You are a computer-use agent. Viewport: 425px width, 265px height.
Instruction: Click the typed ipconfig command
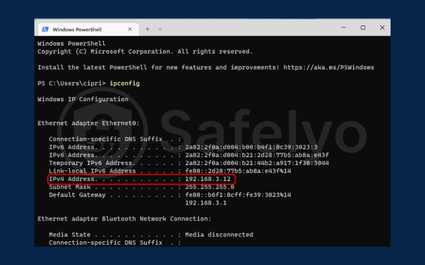click(125, 83)
